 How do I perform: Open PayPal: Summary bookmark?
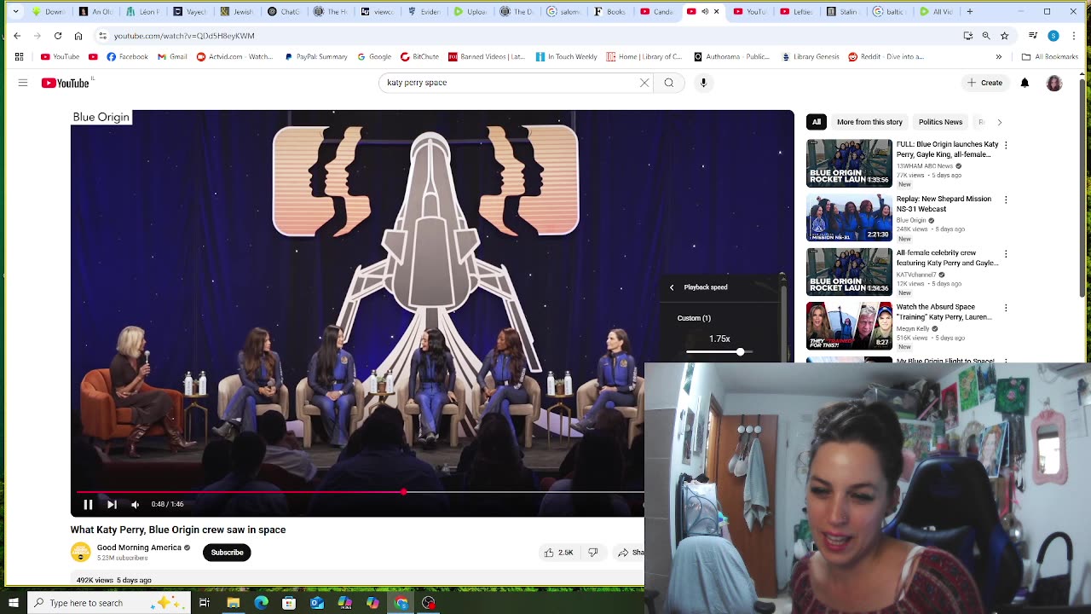316,57
